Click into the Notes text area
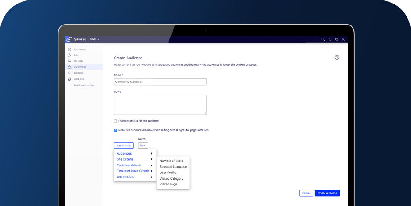The height and width of the screenshot is (206, 411). tap(160, 105)
